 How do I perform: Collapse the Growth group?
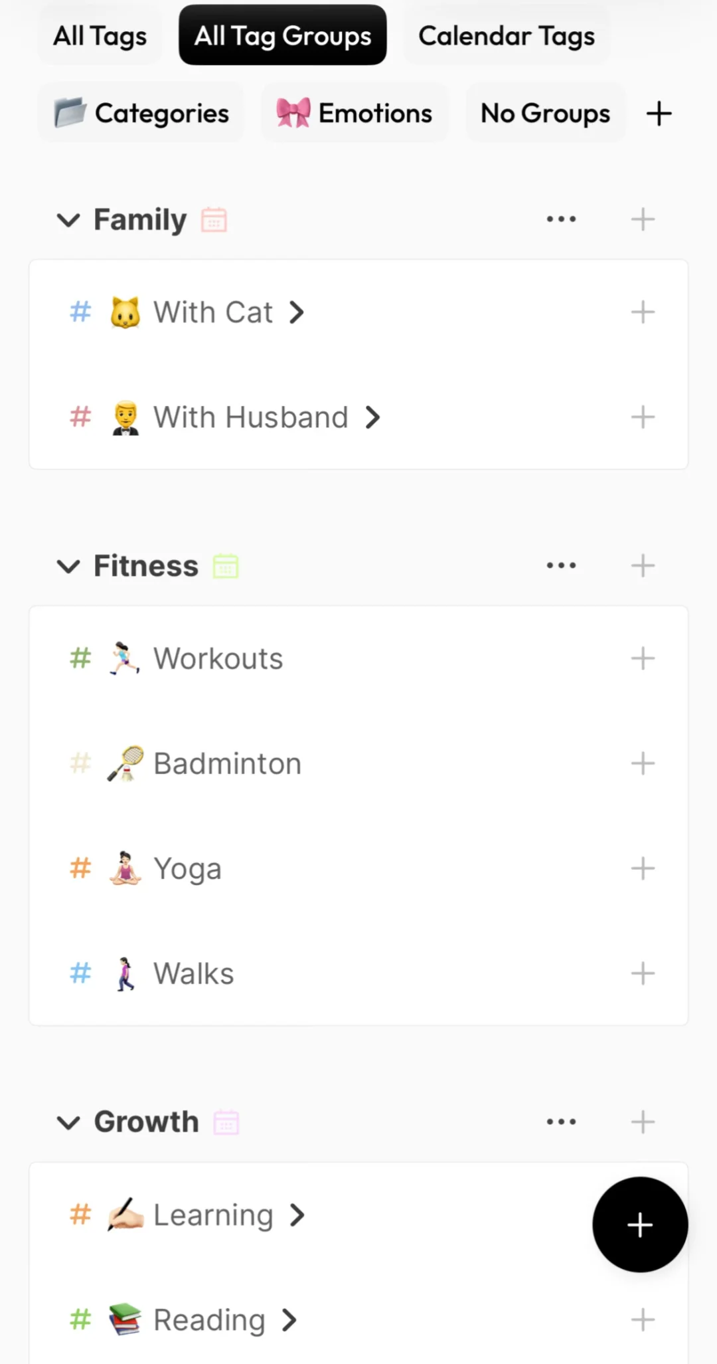tap(68, 1122)
